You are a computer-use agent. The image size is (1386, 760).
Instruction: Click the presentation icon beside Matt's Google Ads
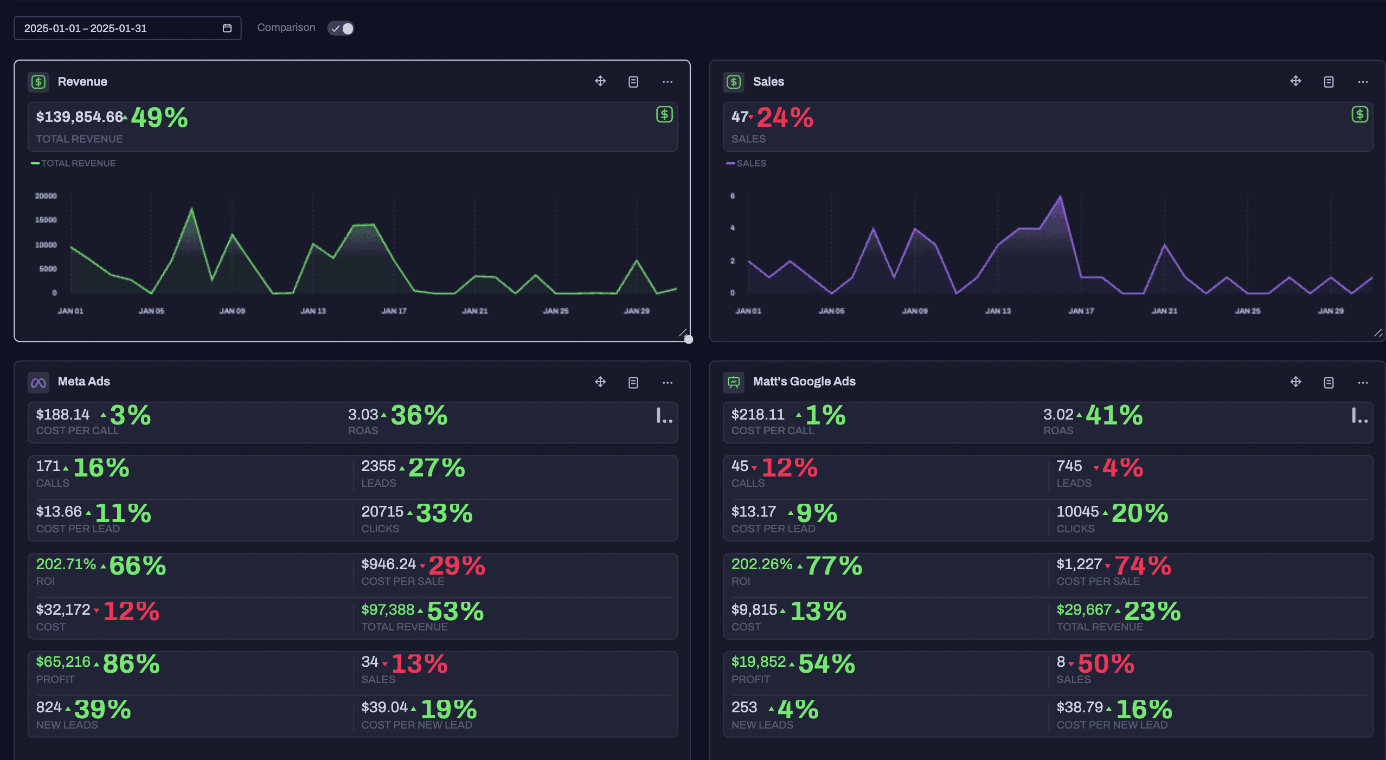coord(734,383)
